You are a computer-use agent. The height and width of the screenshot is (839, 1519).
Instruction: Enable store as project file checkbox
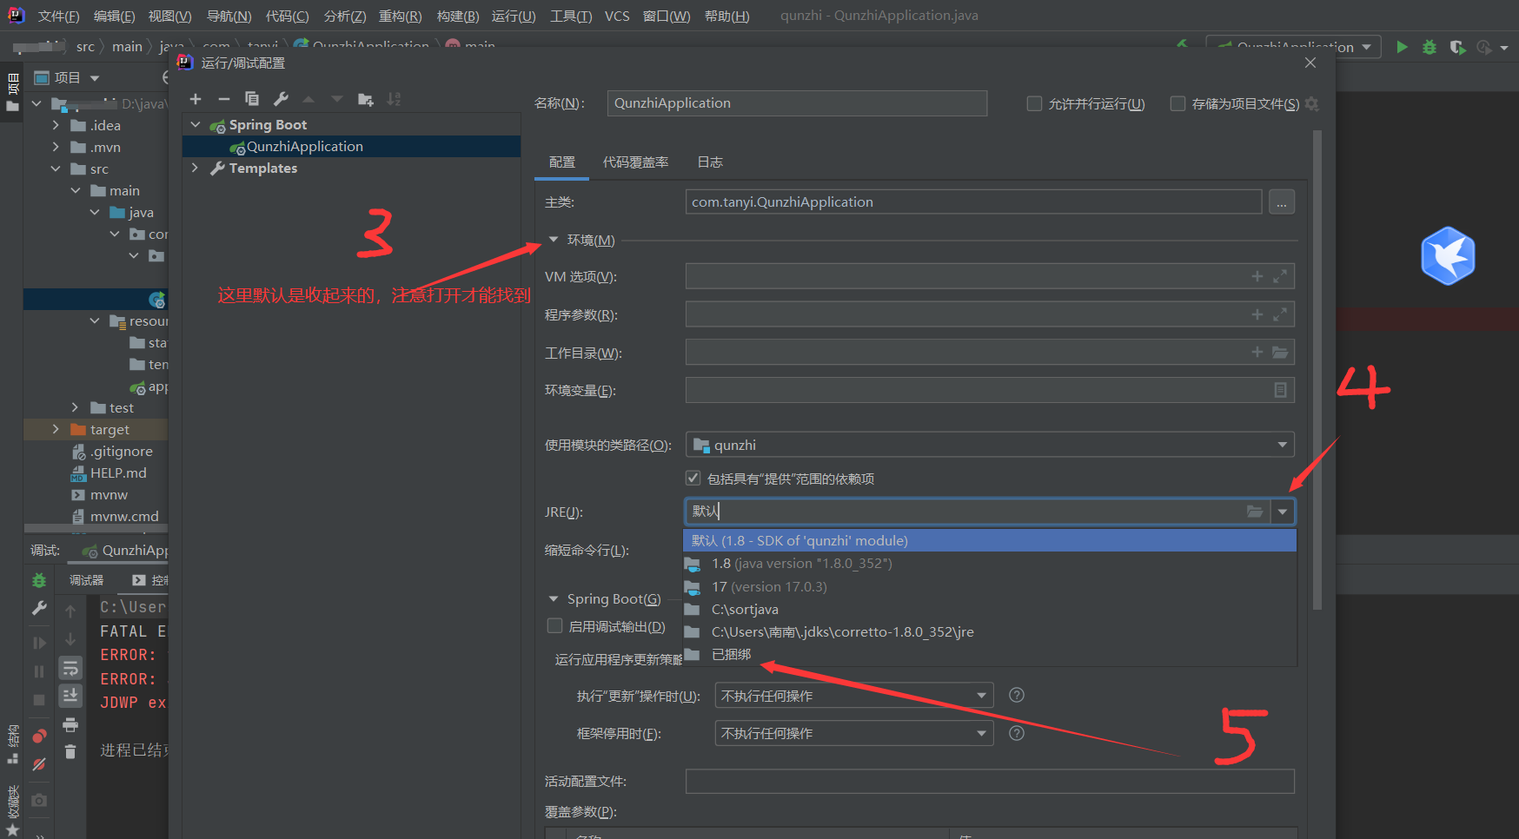point(1177,103)
